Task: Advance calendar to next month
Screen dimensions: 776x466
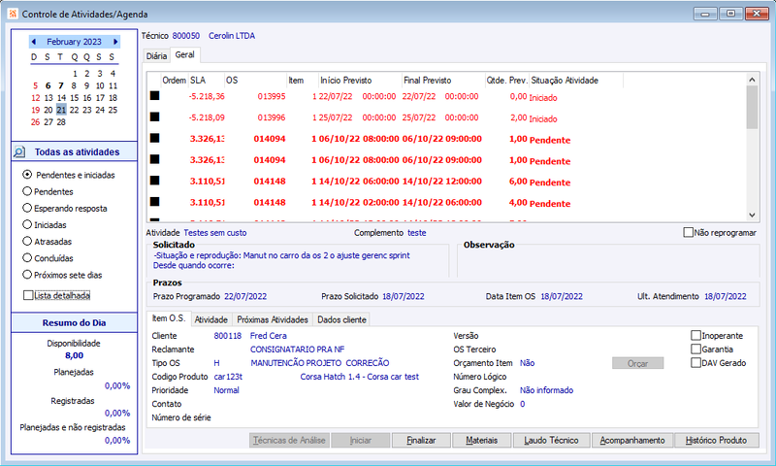Action: (x=115, y=42)
